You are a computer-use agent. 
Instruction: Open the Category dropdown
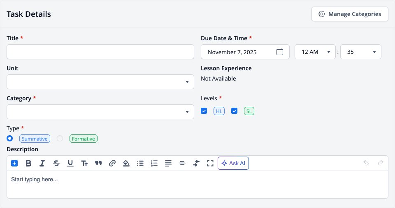pos(100,112)
